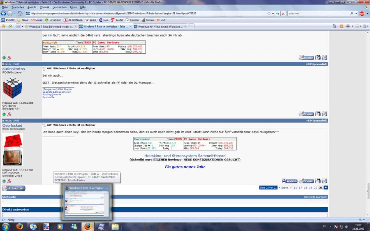Switch to the Windows XP, Vista, Seven tab
The width and height of the screenshot is (370, 231).
coord(160,27)
